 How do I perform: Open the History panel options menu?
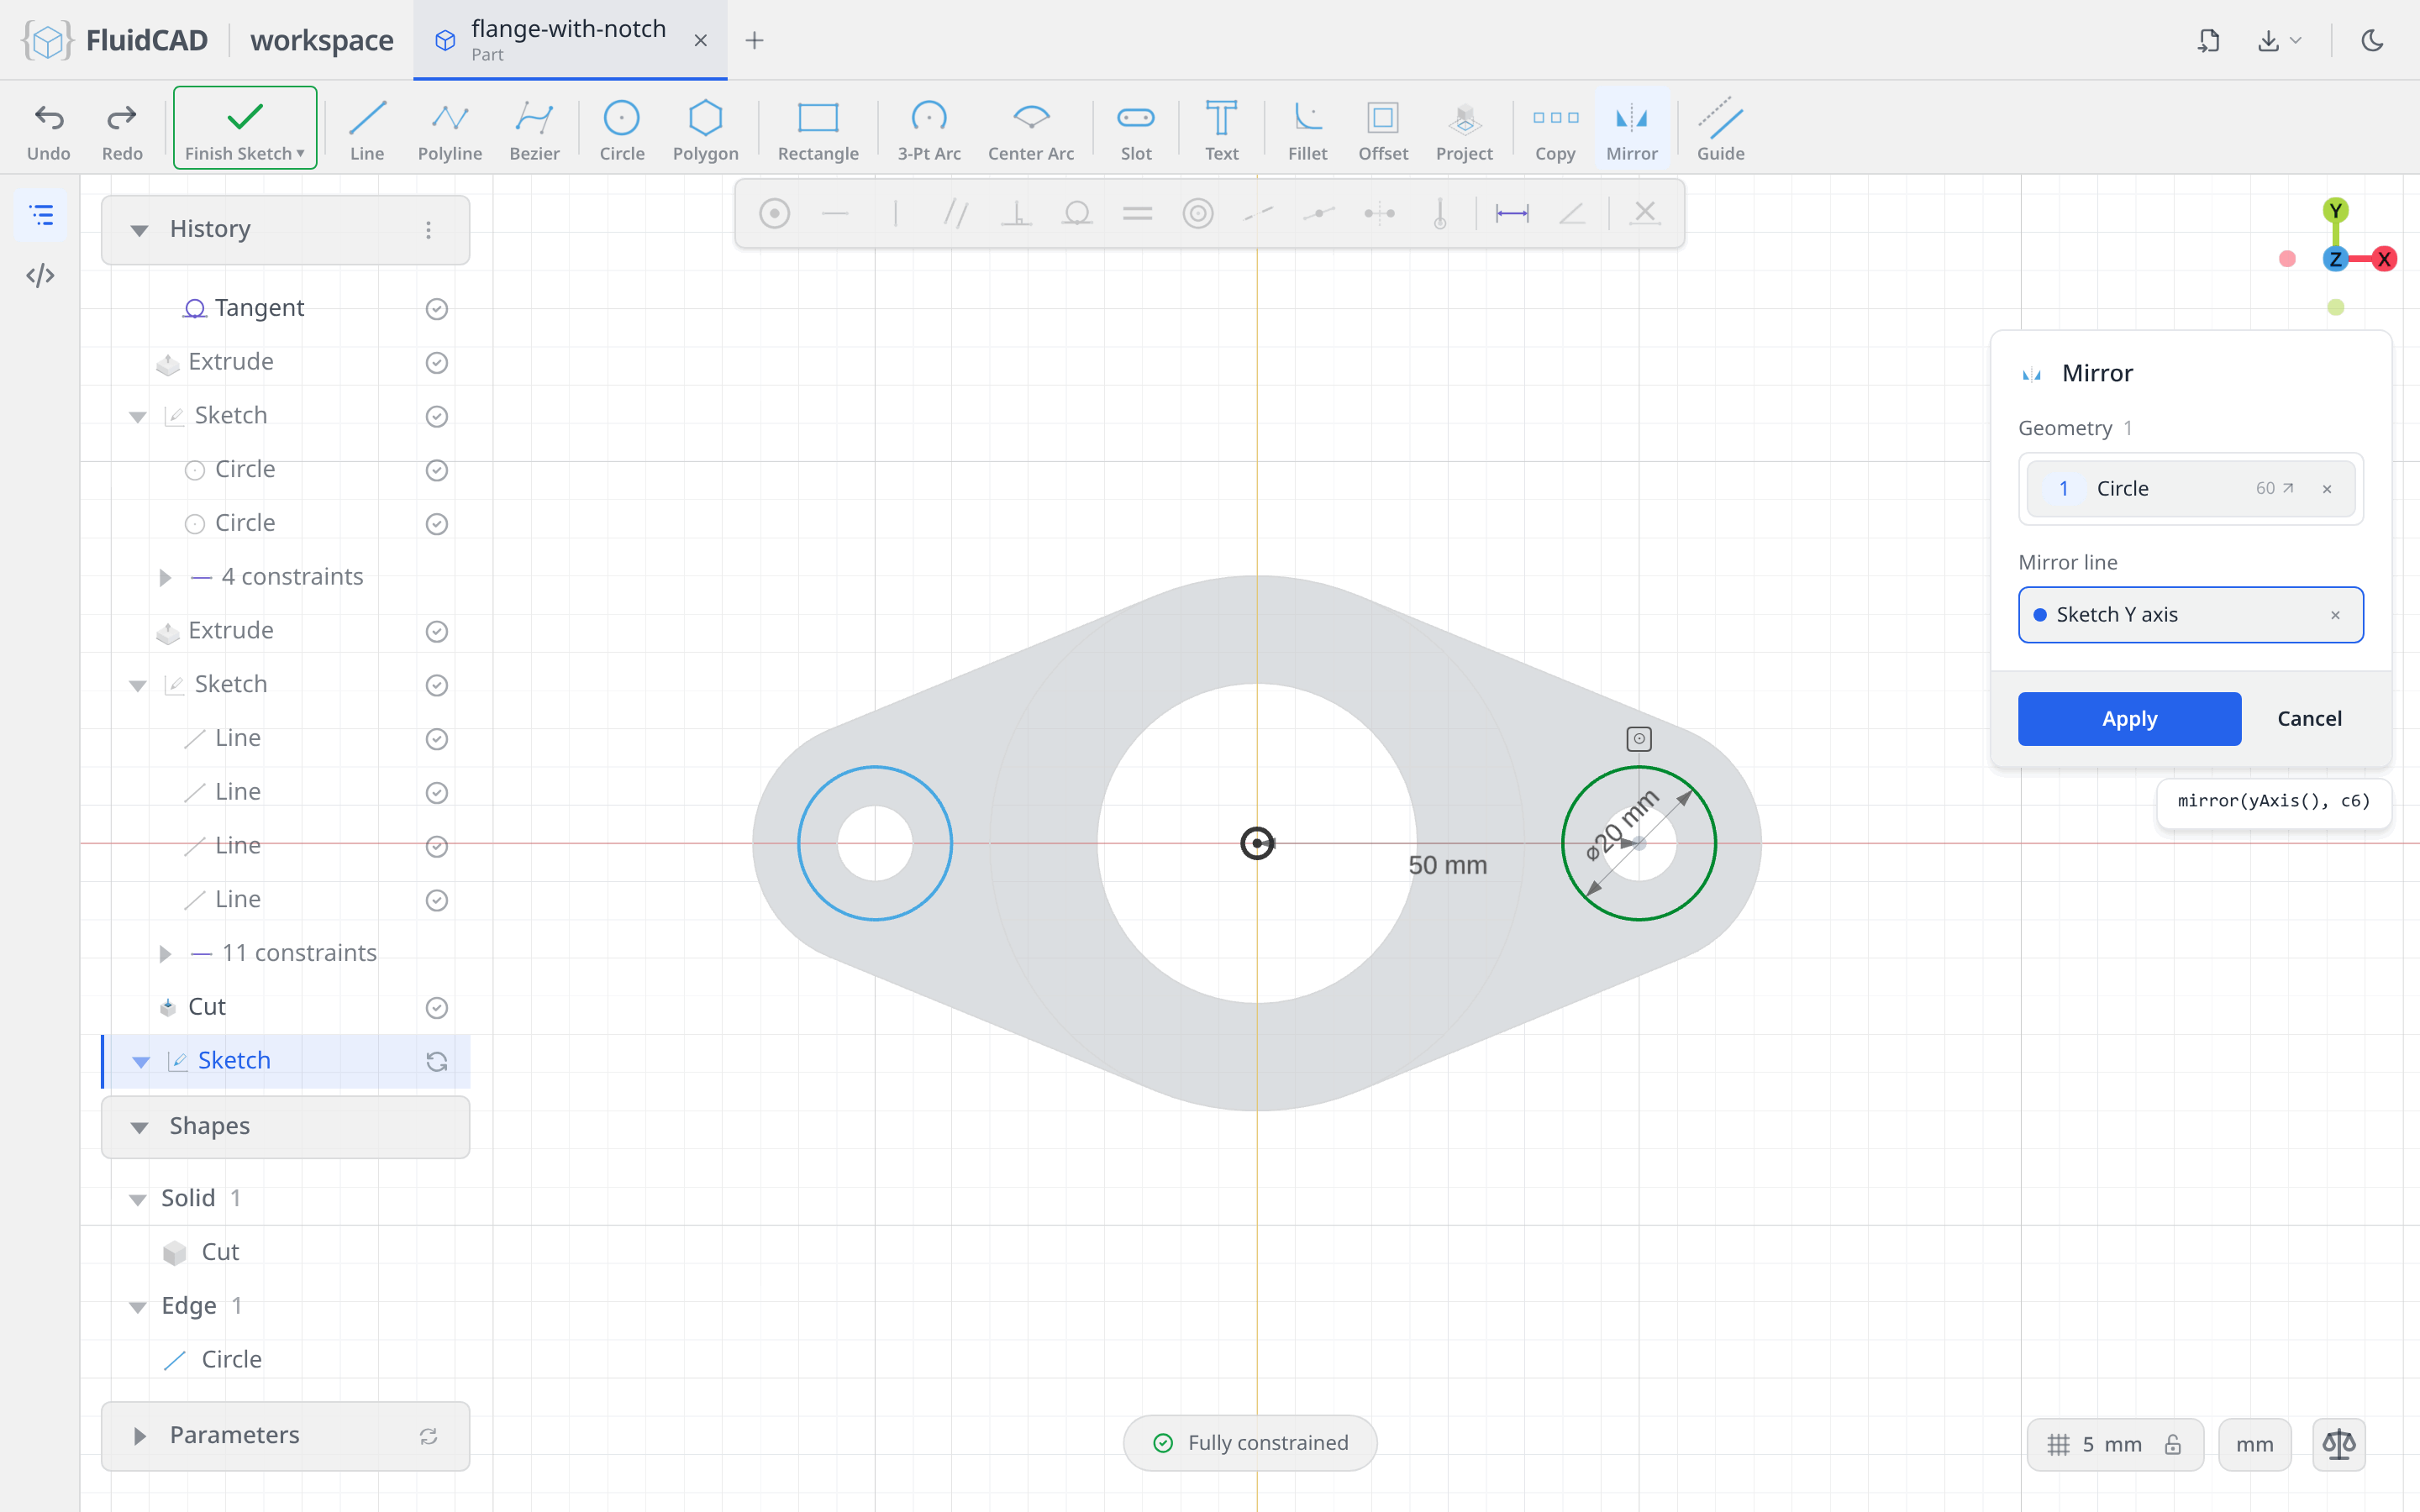(428, 230)
